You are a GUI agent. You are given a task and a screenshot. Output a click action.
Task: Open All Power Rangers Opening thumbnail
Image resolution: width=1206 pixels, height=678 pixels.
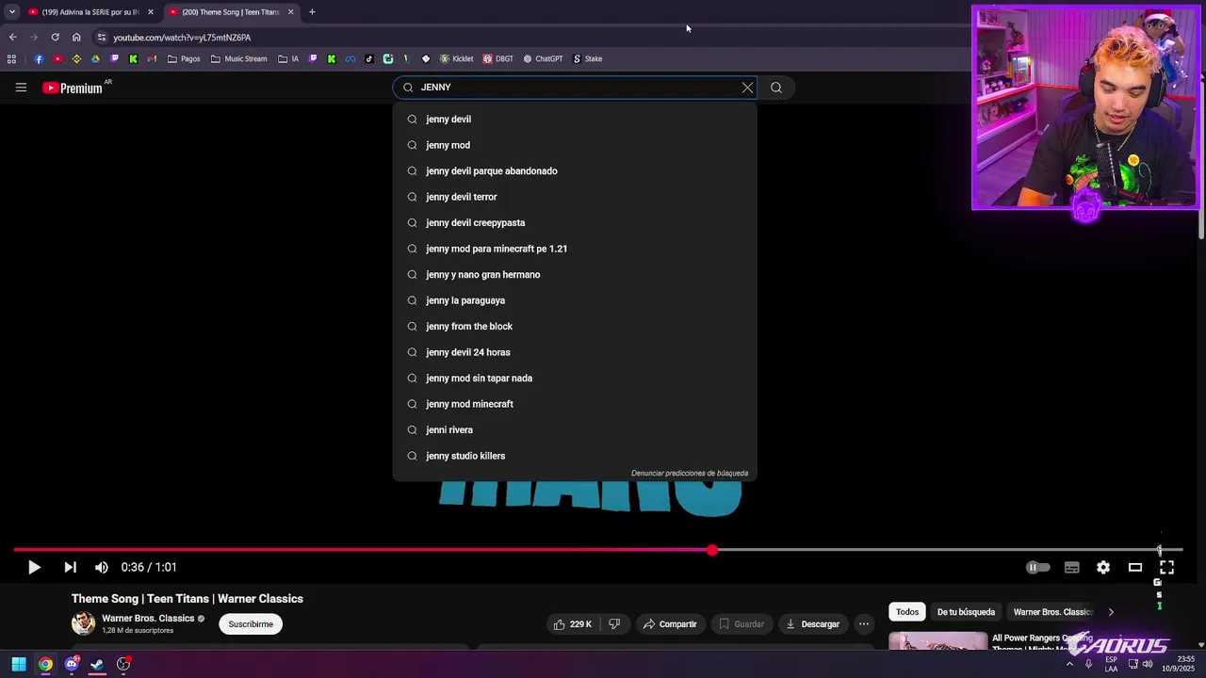(x=938, y=641)
